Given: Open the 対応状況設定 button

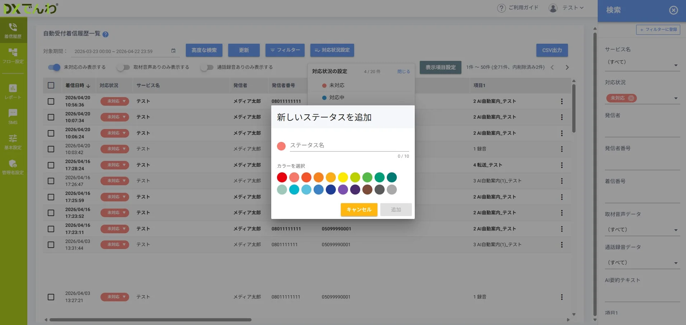Looking at the screenshot, I should coord(332,50).
